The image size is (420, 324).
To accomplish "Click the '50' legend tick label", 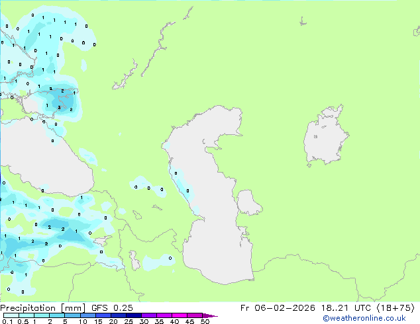I will 205,321.
